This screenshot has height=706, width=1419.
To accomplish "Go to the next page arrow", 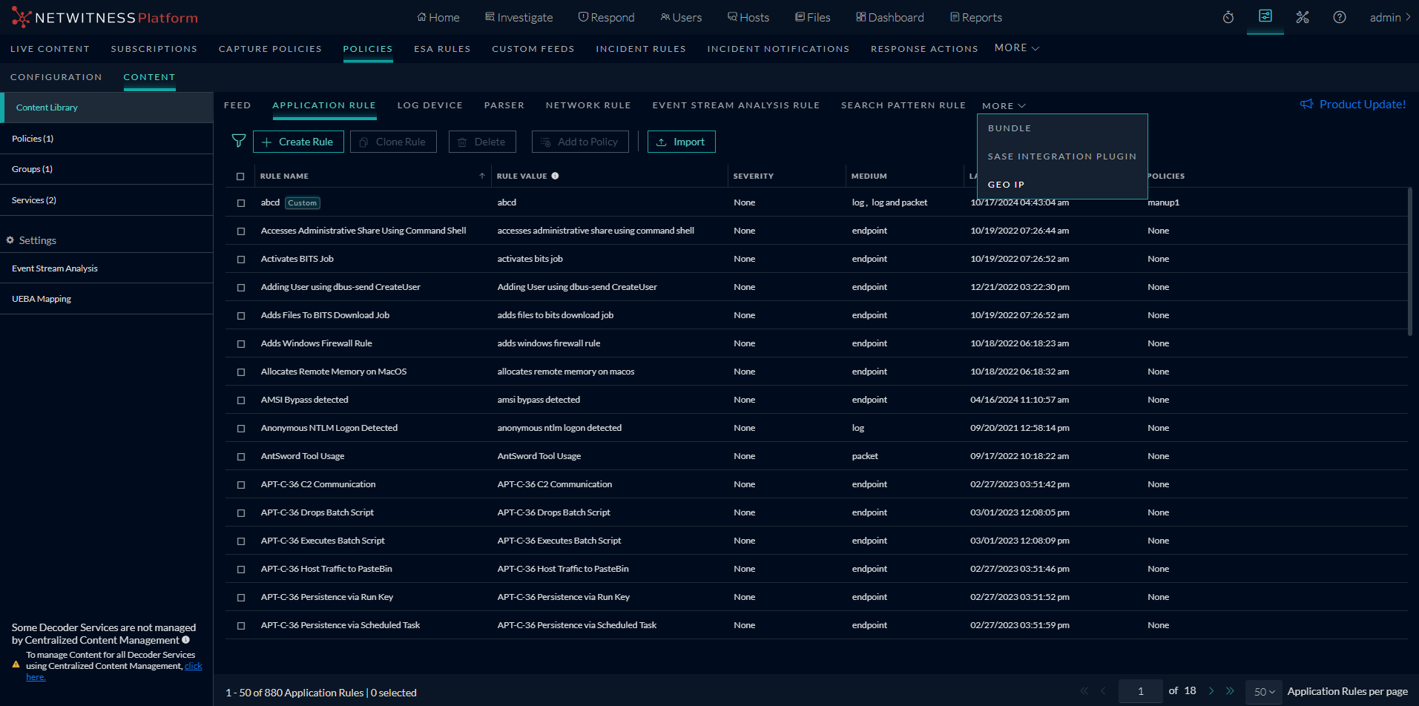I will pos(1211,691).
